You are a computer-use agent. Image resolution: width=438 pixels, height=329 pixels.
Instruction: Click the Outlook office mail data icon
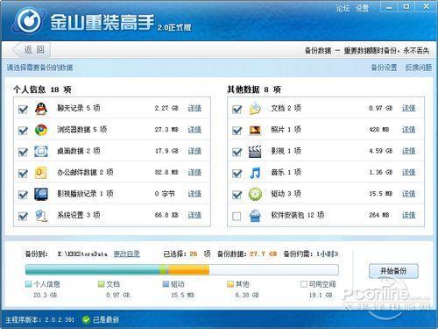pos(41,173)
